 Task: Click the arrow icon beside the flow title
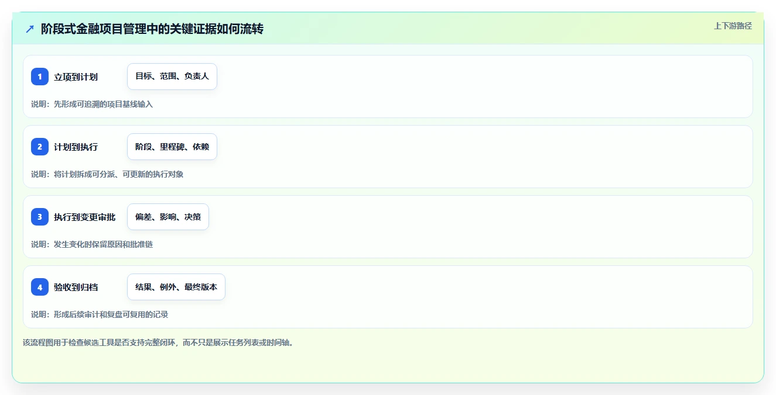[30, 29]
